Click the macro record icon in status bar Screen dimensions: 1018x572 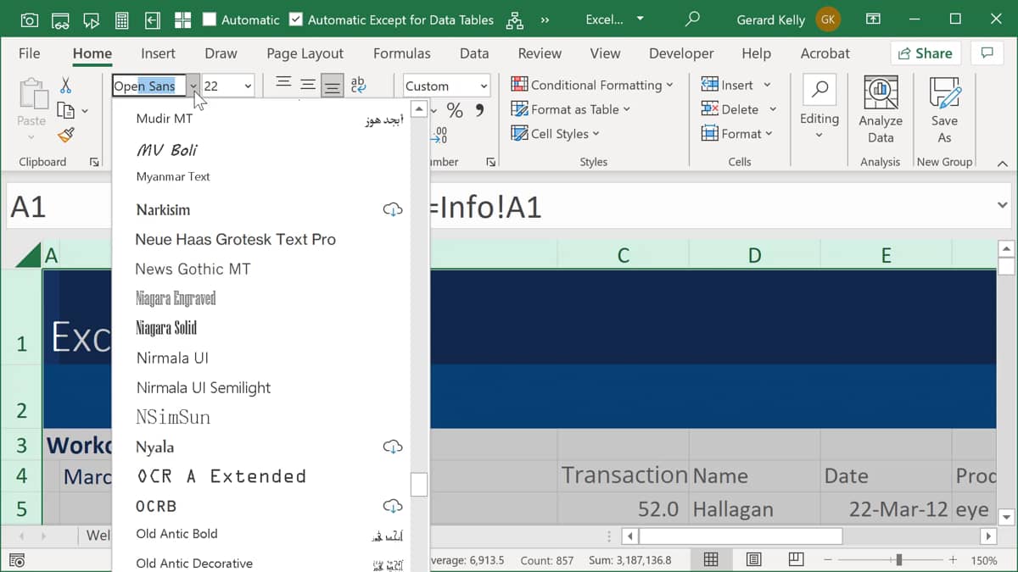point(16,560)
